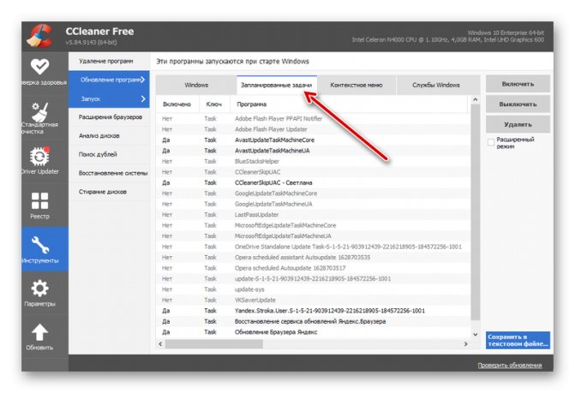
Task: Expand the Обновление программ chevron
Action: click(x=142, y=80)
